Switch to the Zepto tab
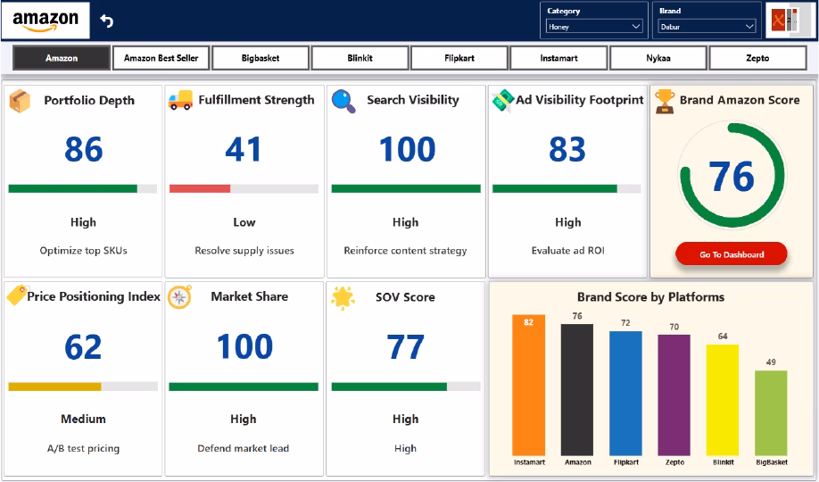The width and height of the screenshot is (819, 482). 758,58
